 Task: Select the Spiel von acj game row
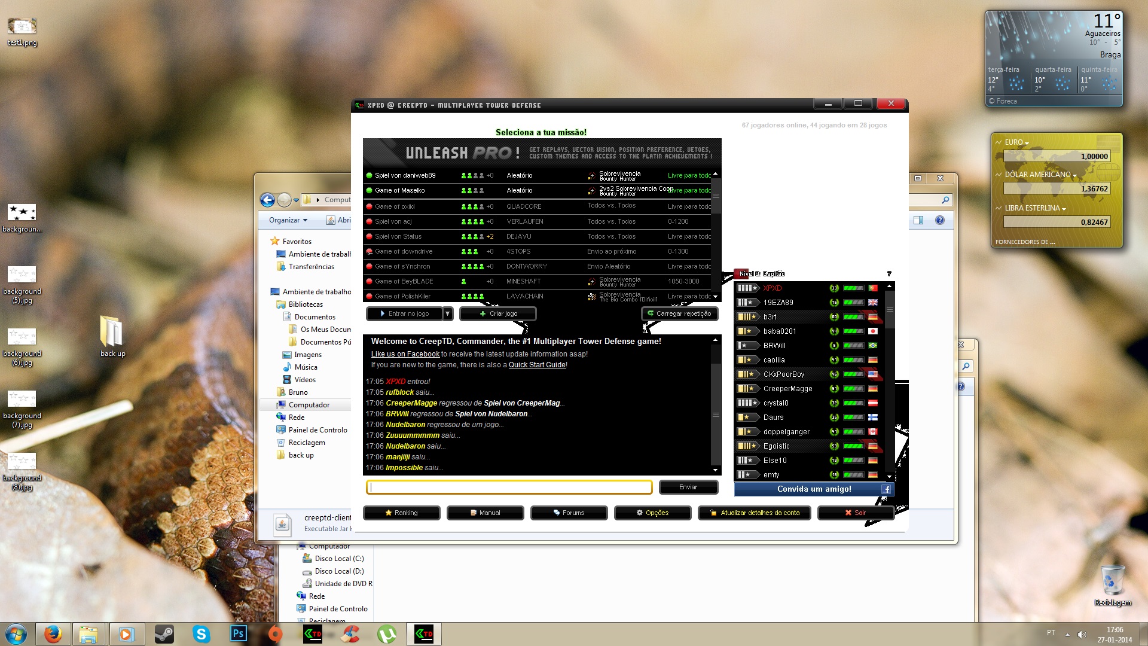click(537, 221)
